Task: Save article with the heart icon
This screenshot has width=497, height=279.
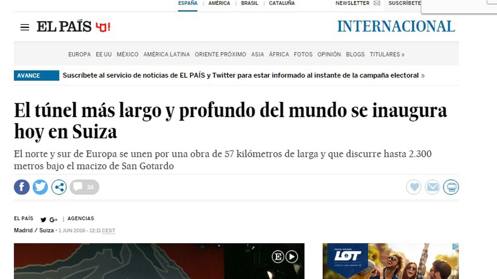Action: click(x=414, y=187)
